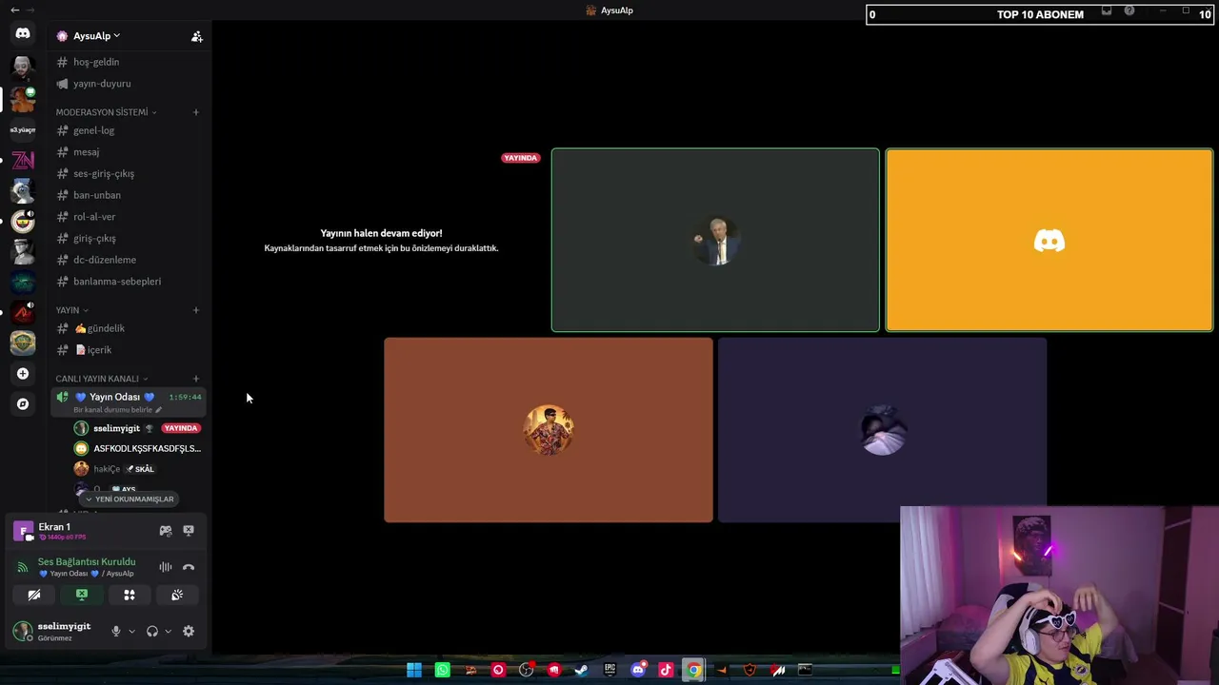Collapse the YAYIN category
This screenshot has width=1219, height=685.
(x=71, y=310)
